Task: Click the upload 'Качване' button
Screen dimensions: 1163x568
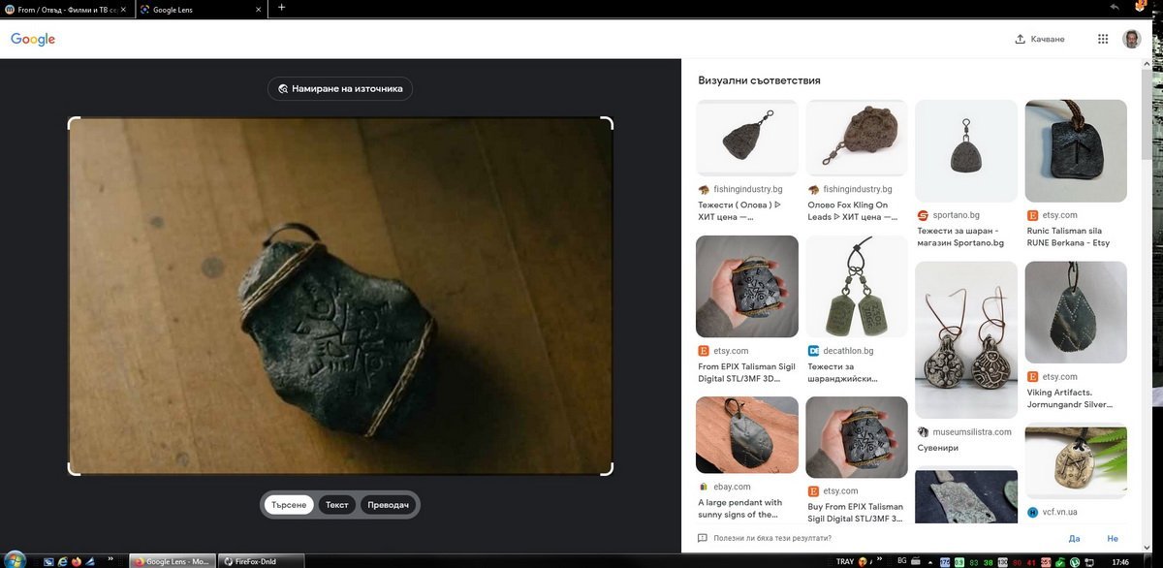Action: click(1039, 39)
